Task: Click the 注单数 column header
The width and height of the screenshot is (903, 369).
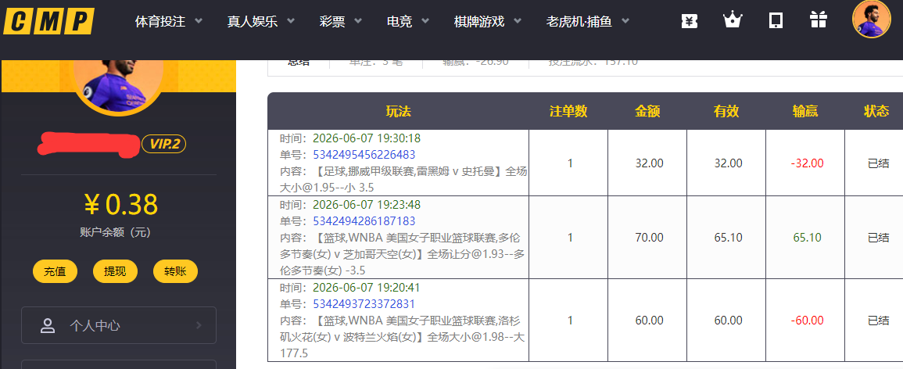Action: point(568,112)
